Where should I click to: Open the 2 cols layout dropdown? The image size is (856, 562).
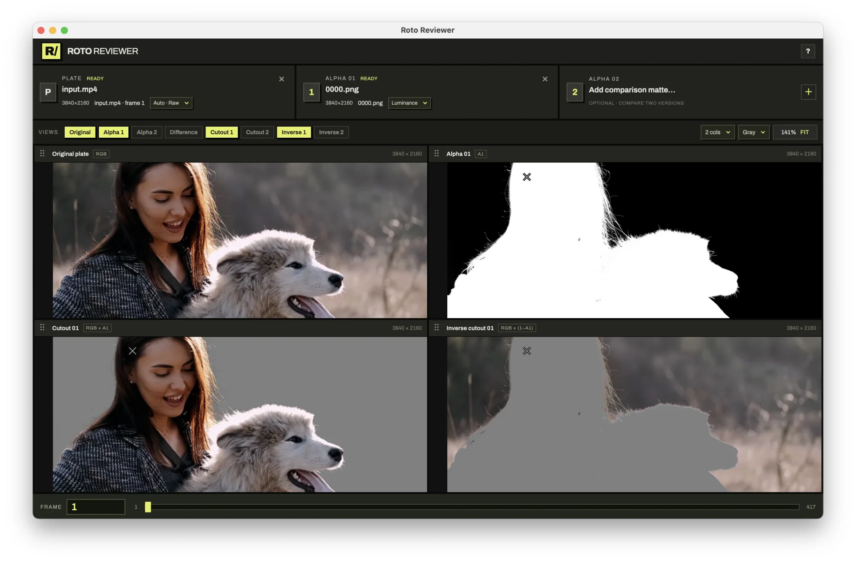pos(717,132)
